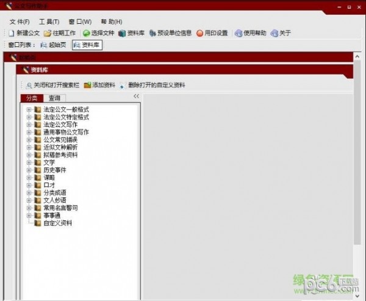
Task: Expand the 谋略 tree node
Action: (29, 178)
